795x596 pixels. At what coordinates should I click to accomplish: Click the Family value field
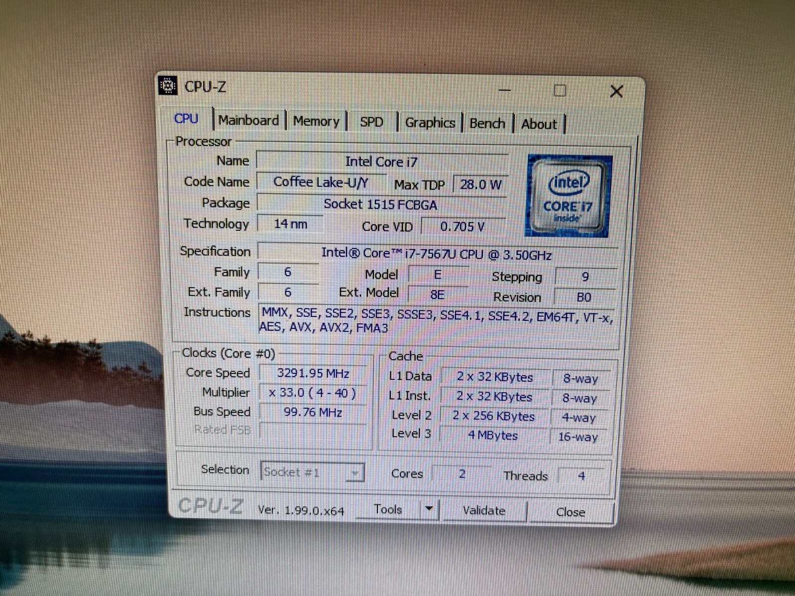[x=288, y=272]
